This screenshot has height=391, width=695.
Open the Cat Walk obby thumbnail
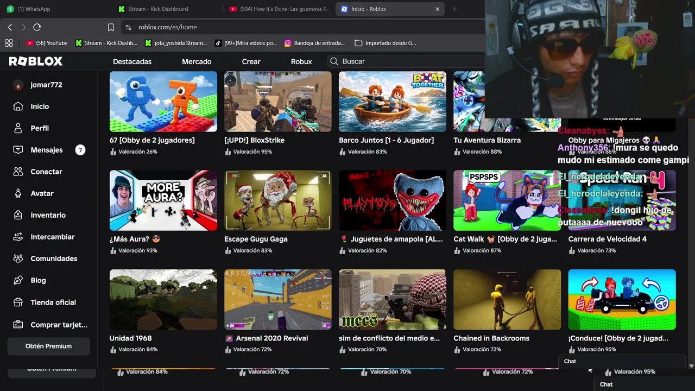click(507, 200)
